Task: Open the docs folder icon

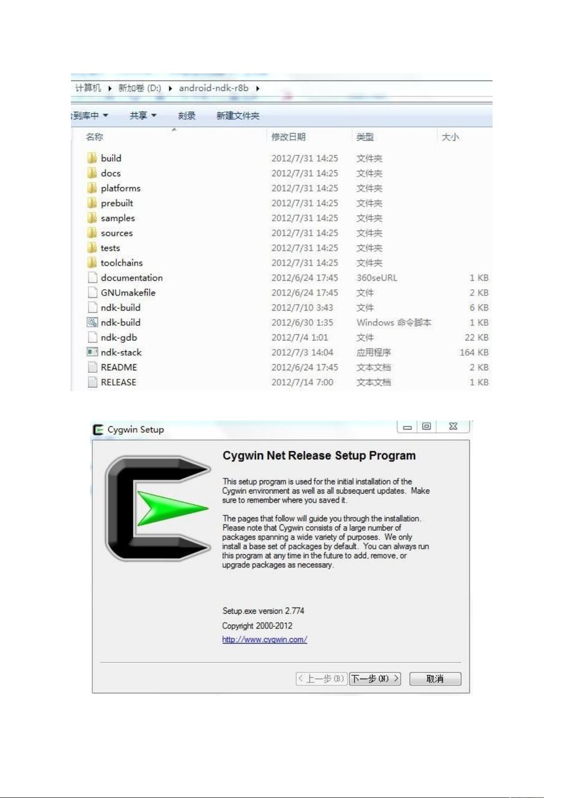Action: pyautogui.click(x=92, y=173)
